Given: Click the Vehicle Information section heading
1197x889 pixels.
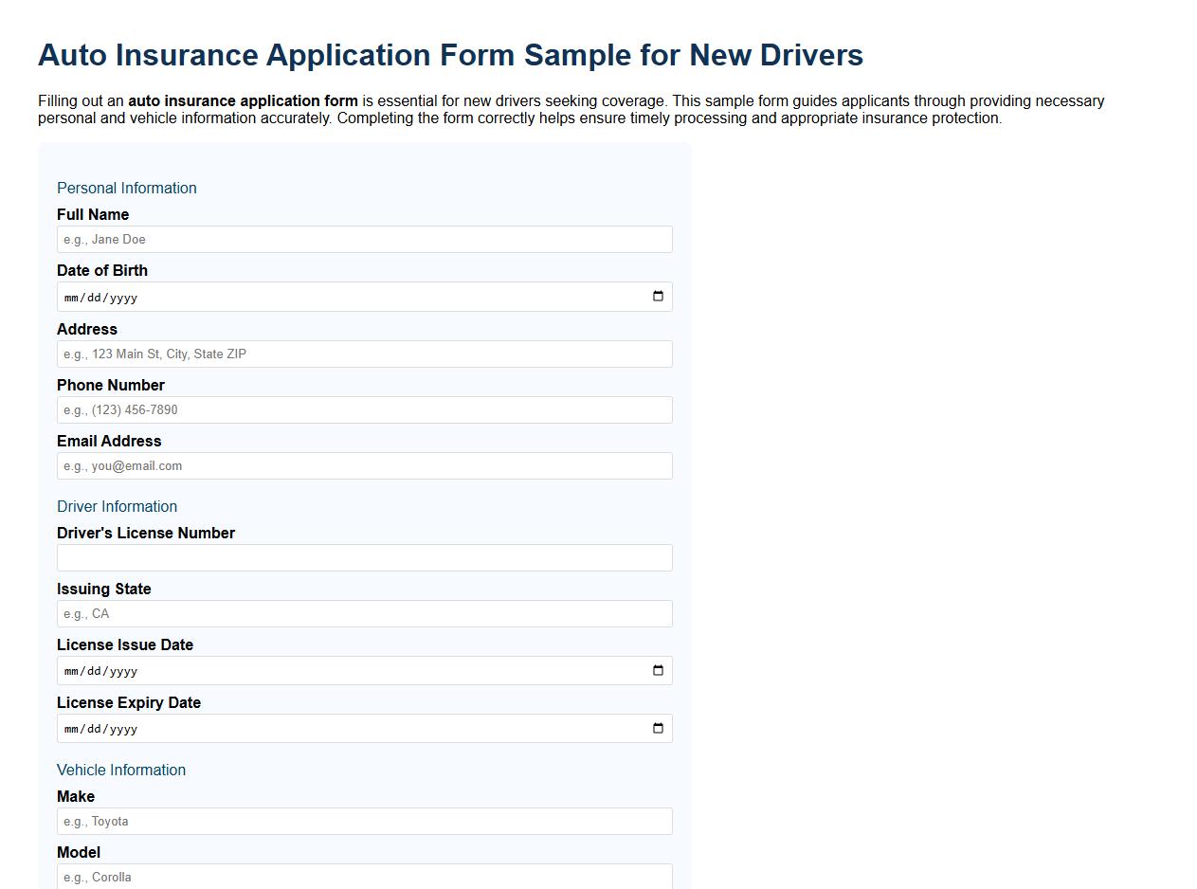Looking at the screenshot, I should [x=121, y=770].
